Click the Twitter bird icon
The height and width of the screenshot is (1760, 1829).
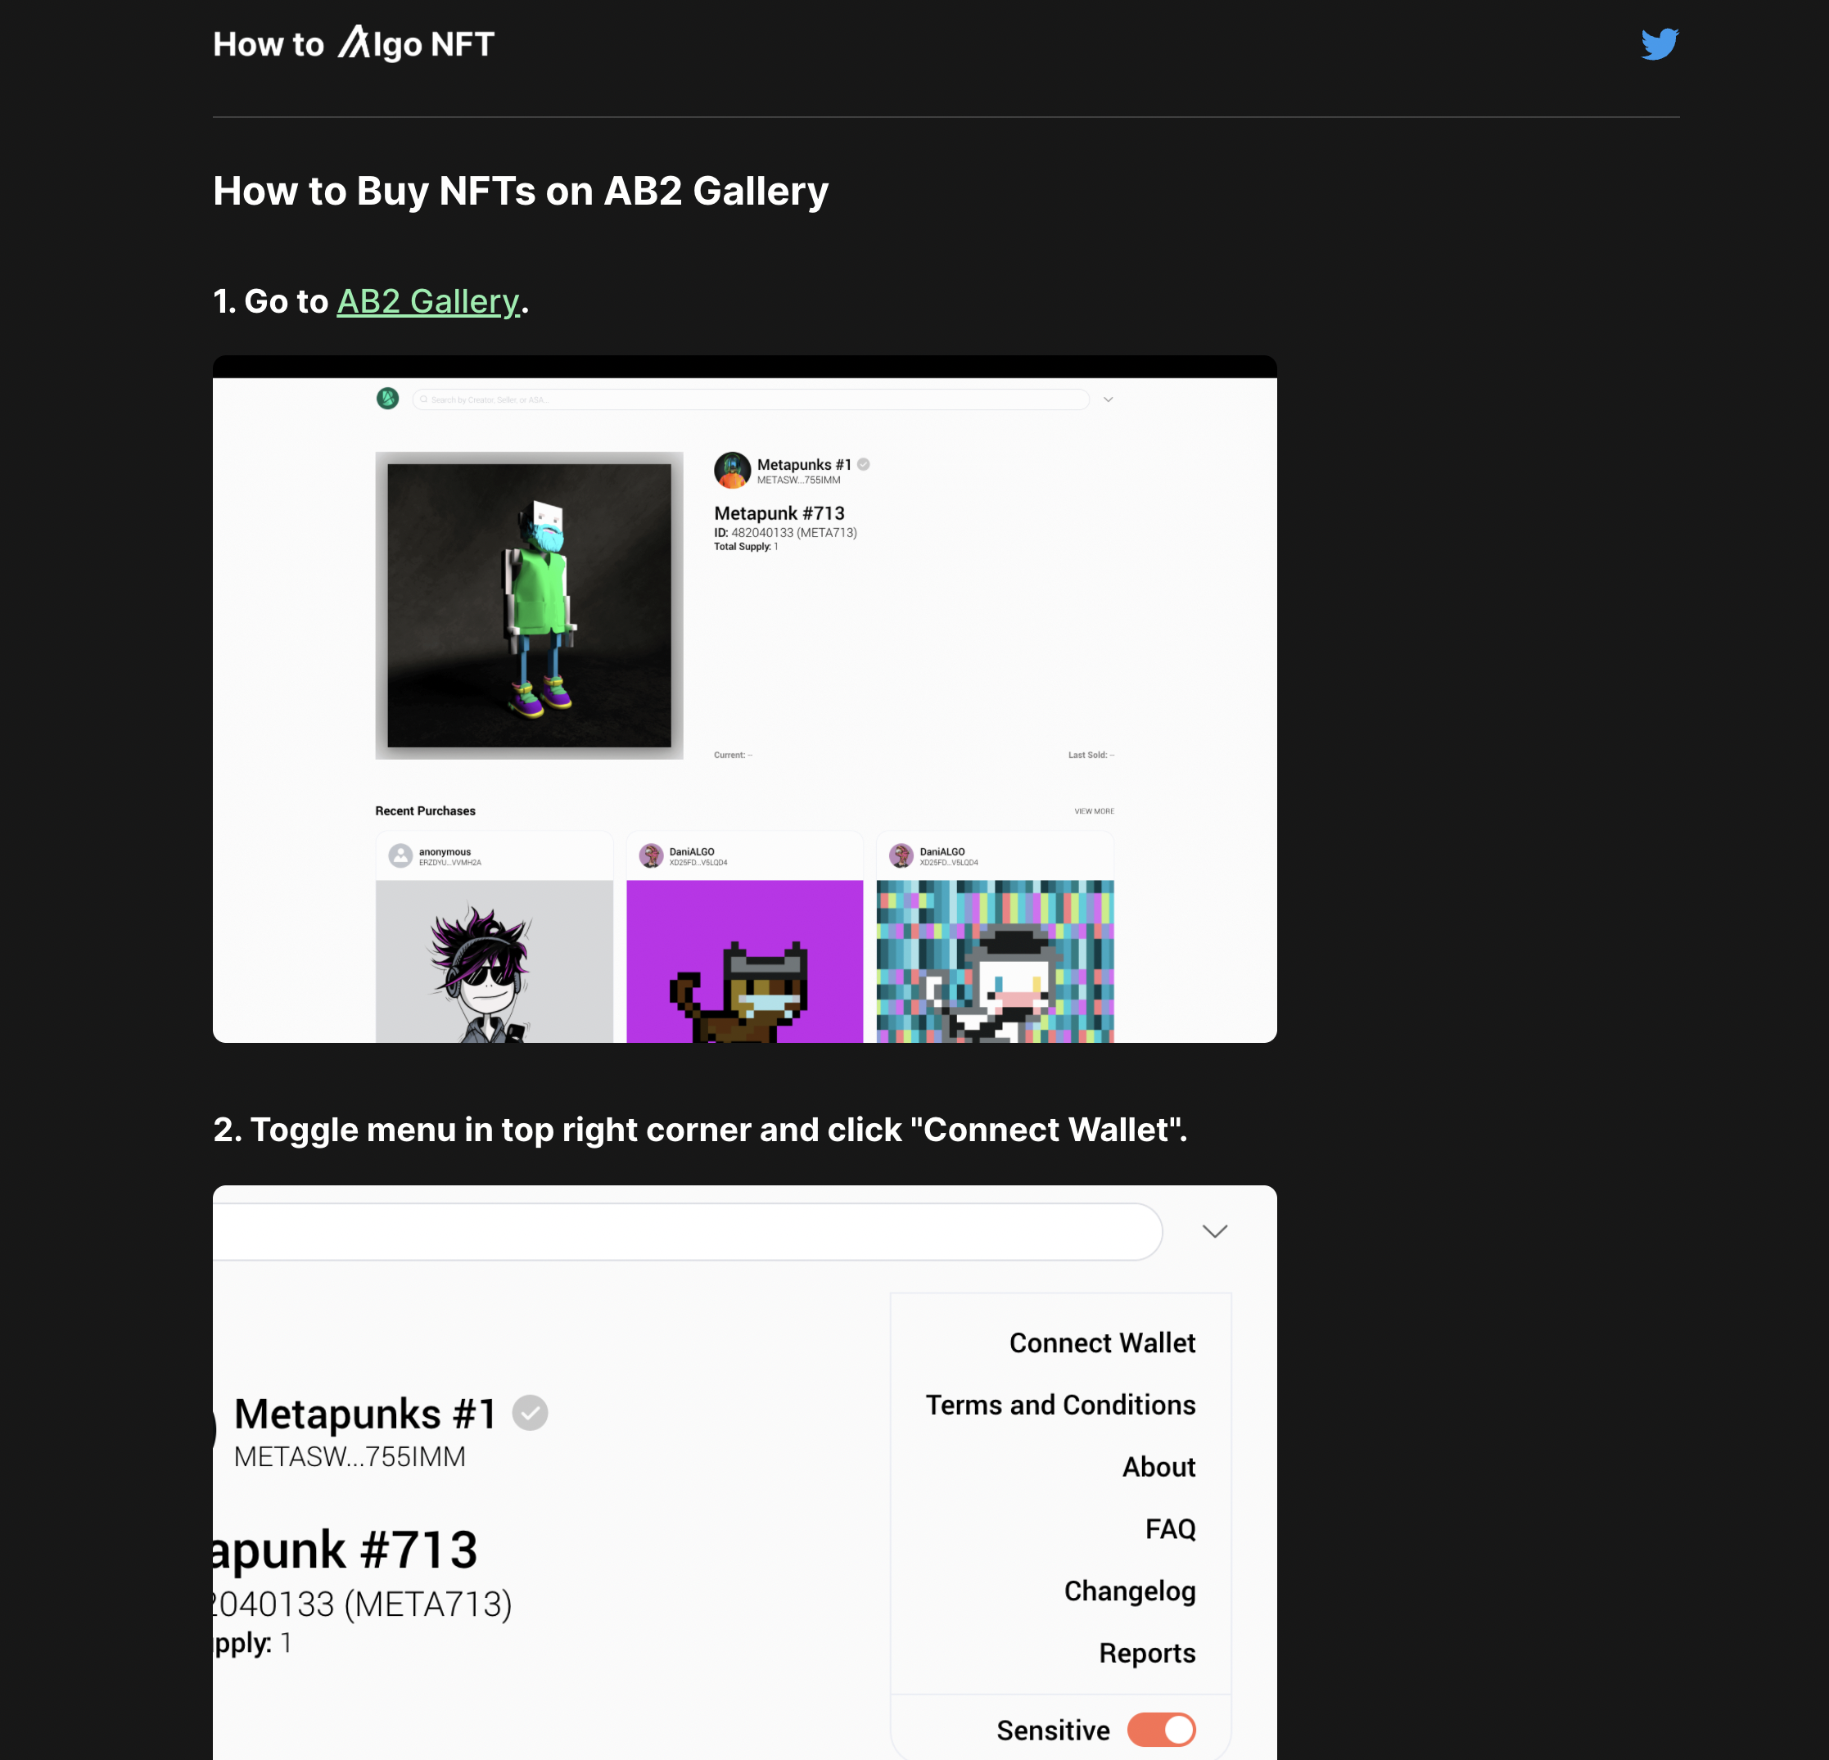coord(1661,43)
